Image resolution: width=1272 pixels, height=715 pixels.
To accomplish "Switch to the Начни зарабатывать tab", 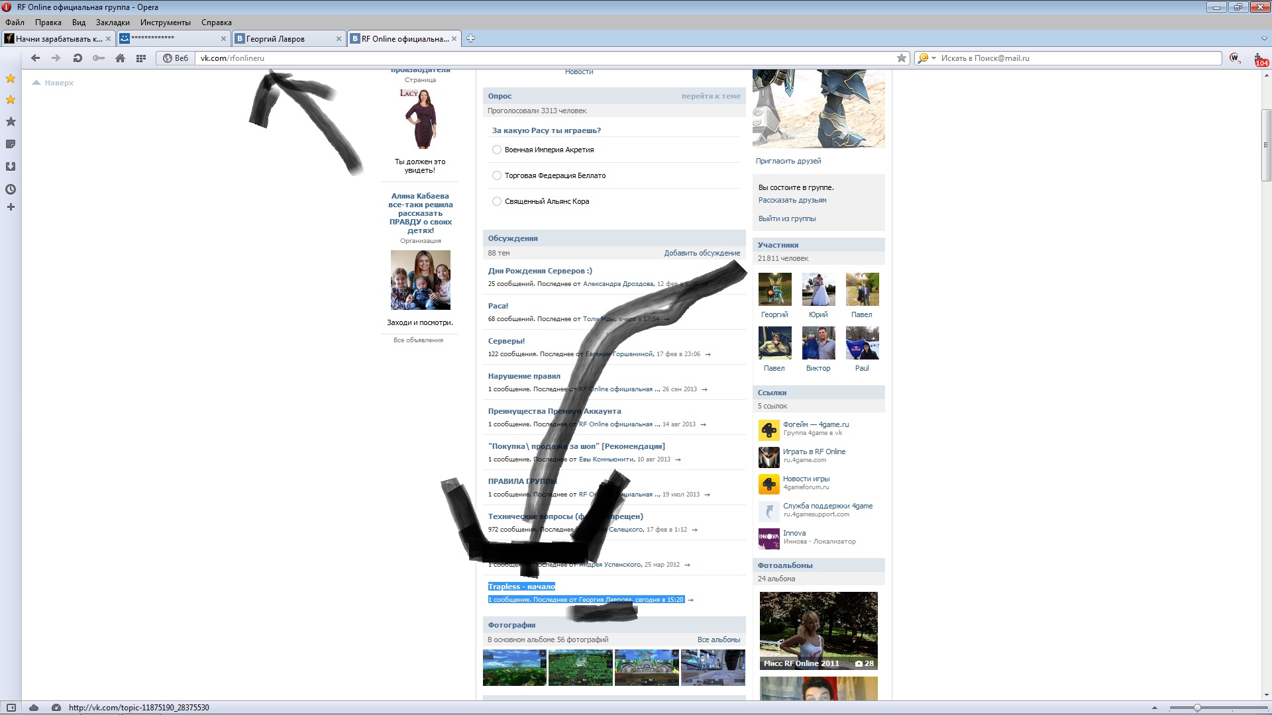I will pyautogui.click(x=58, y=39).
